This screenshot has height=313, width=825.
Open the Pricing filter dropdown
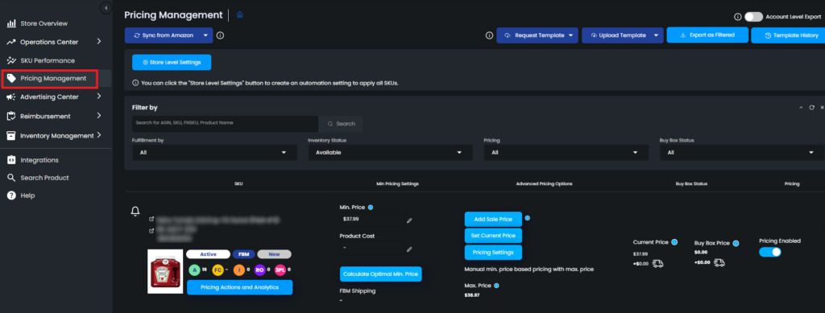pos(566,152)
